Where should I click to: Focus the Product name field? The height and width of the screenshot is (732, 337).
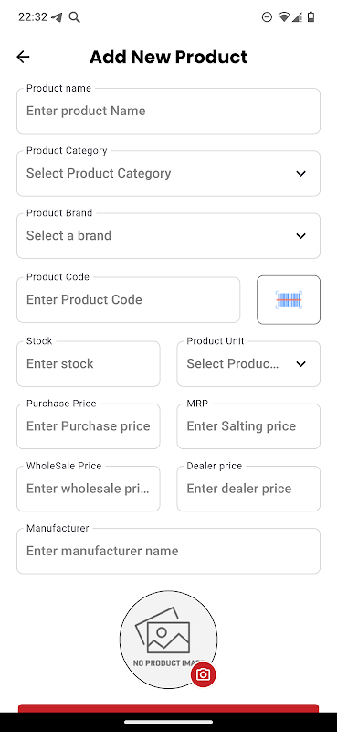(168, 111)
